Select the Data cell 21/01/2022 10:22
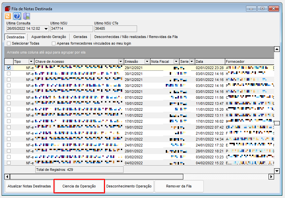Screen dimensions: 285x198 point(210,133)
